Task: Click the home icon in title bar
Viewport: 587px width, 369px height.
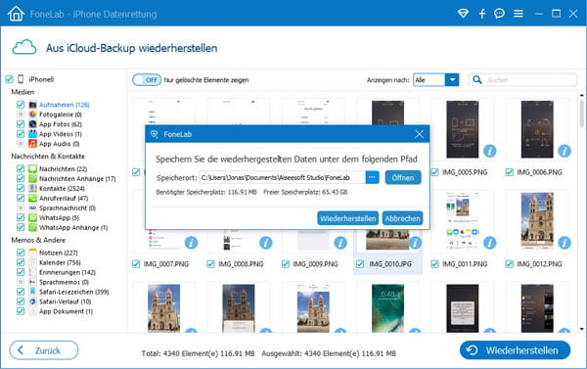Action: point(16,14)
